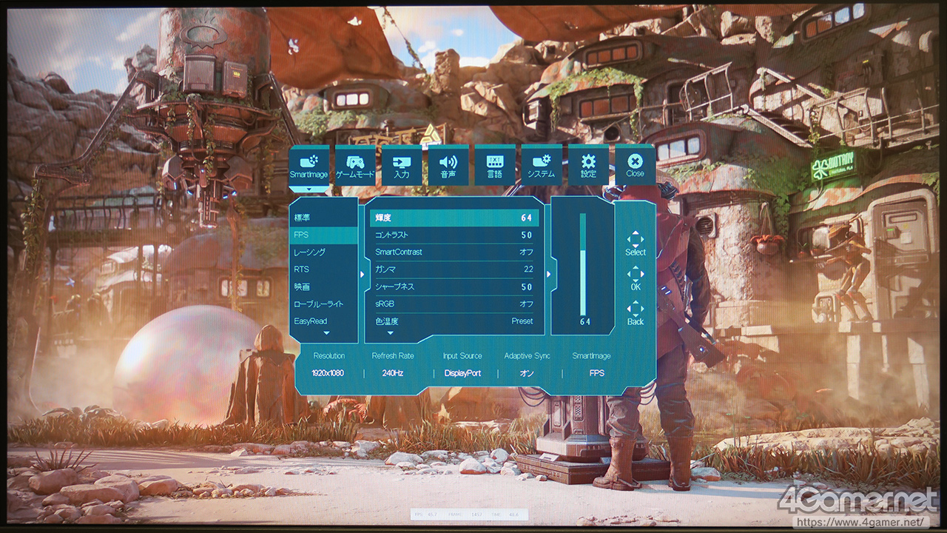Open the システム system tab
947x533 pixels.
point(542,165)
